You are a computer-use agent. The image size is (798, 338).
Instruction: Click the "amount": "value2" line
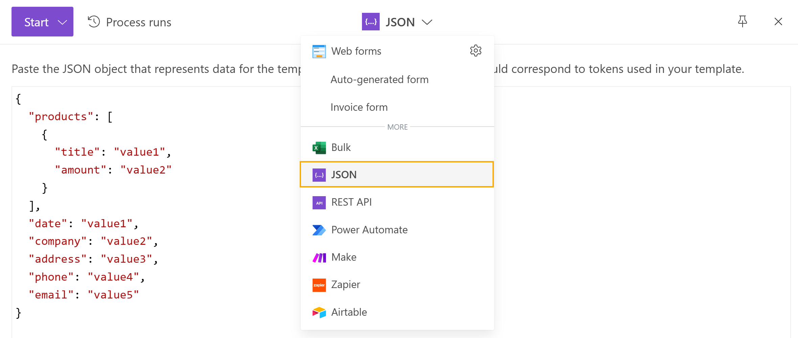[x=113, y=170]
